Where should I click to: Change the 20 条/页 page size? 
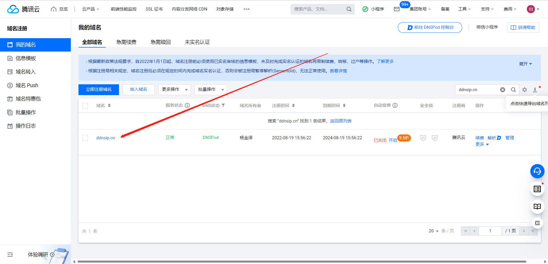(x=434, y=231)
